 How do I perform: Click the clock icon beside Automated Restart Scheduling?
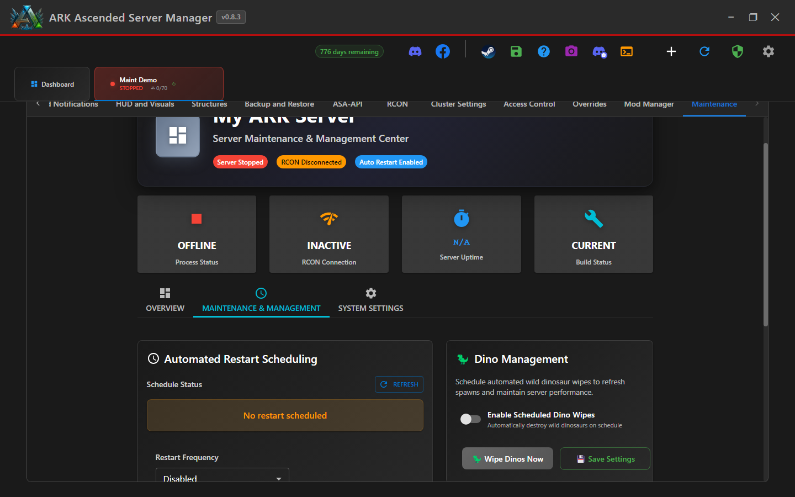click(x=153, y=358)
